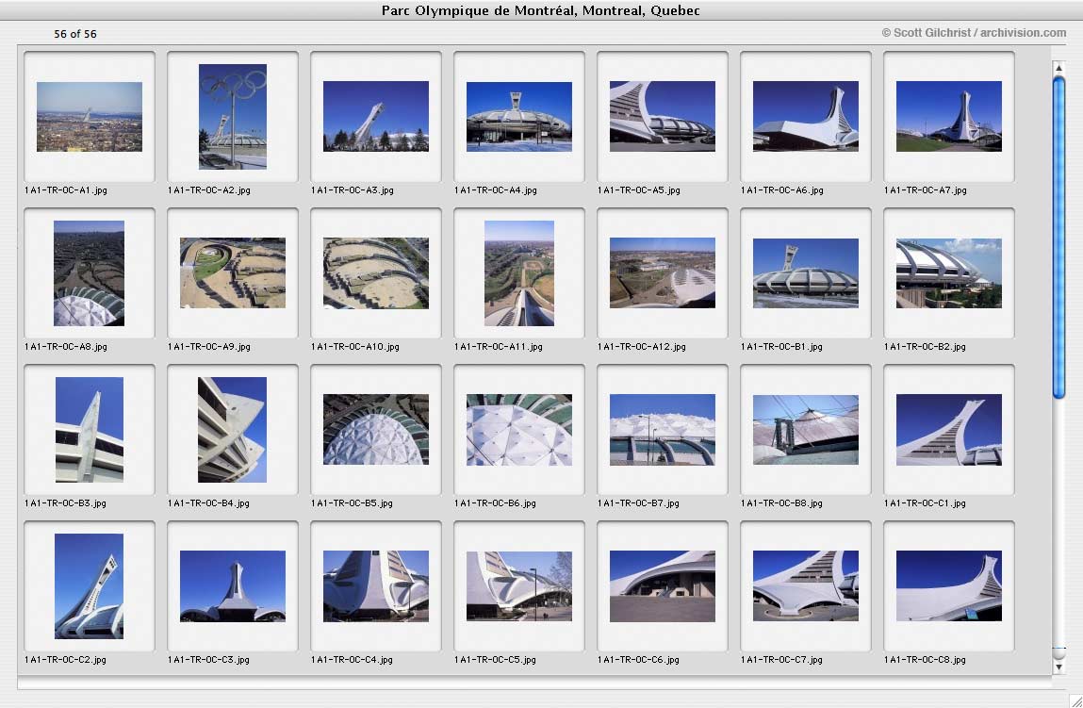The width and height of the screenshot is (1083, 708).
Task: Open the 1A1-TR-OC-C7.jpg thumbnail image
Action: (x=806, y=586)
